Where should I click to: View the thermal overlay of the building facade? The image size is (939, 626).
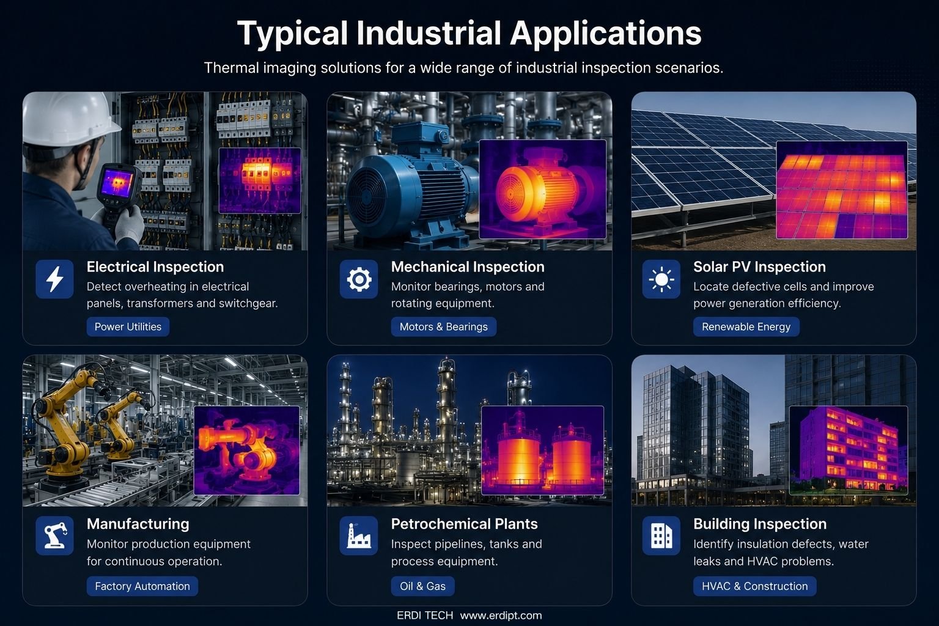(x=849, y=450)
